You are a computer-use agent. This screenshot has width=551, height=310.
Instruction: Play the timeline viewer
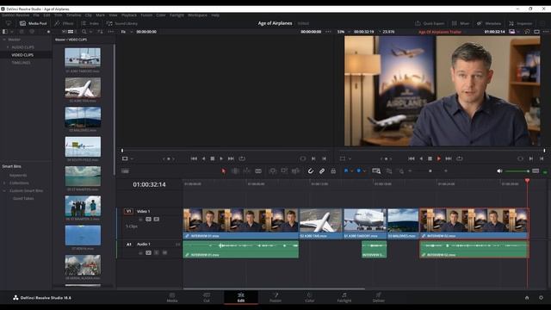[x=438, y=158]
